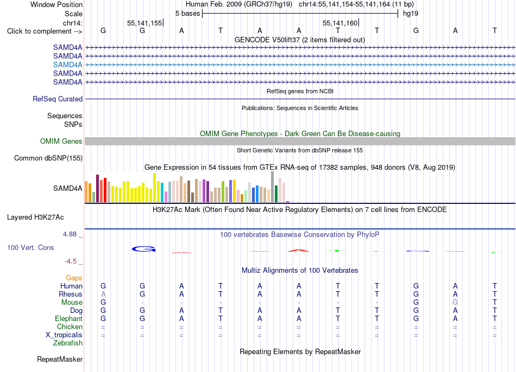516x372 pixels.
Task: Click the OMIM Gene Phenotypes green title
Action: click(300, 134)
